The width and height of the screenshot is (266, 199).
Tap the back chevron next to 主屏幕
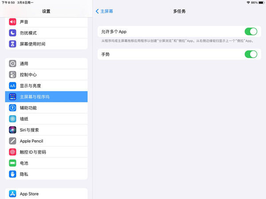pyautogui.click(x=97, y=11)
